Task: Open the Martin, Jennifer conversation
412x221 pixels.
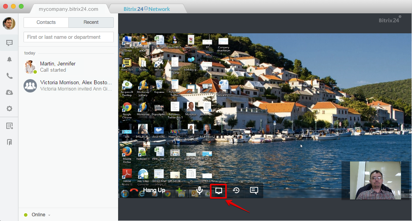Action: pos(68,67)
